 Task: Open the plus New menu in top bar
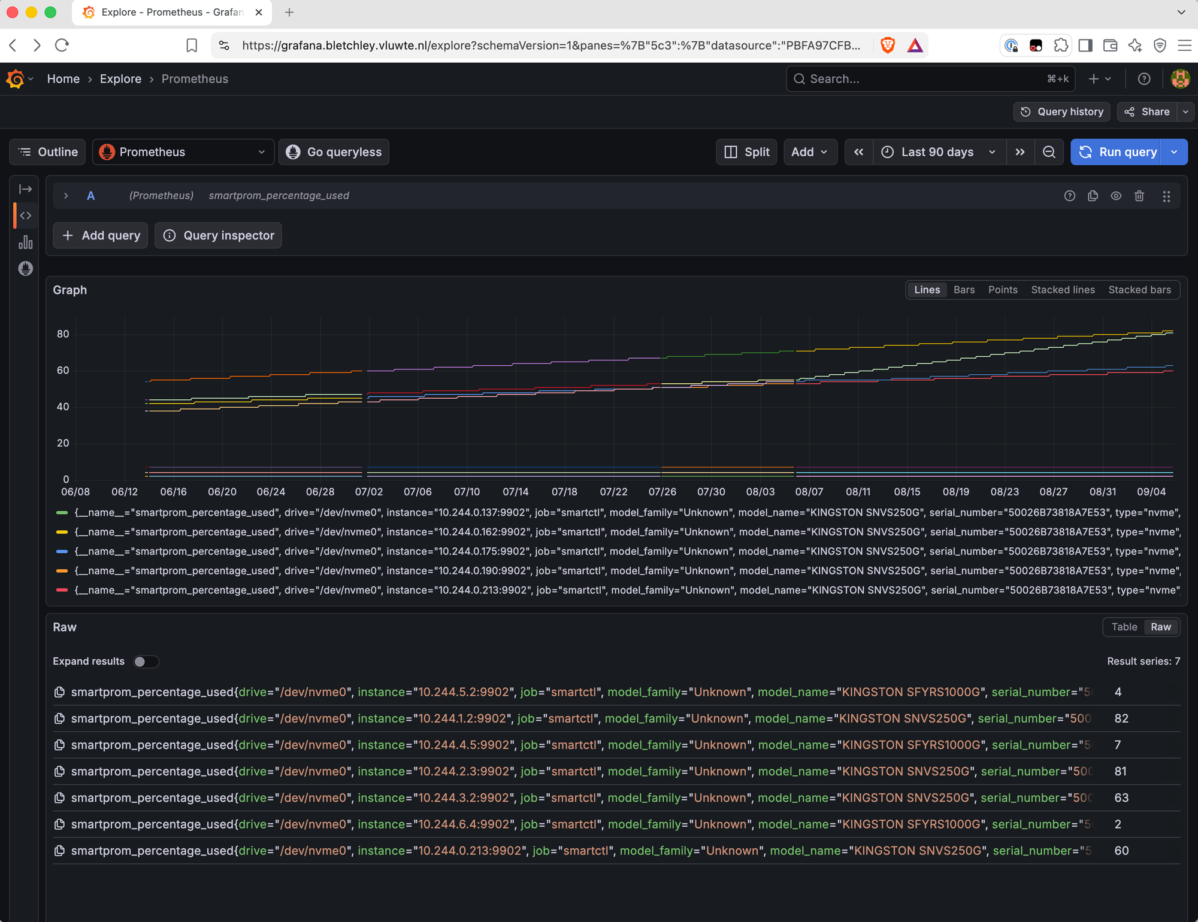click(1100, 79)
